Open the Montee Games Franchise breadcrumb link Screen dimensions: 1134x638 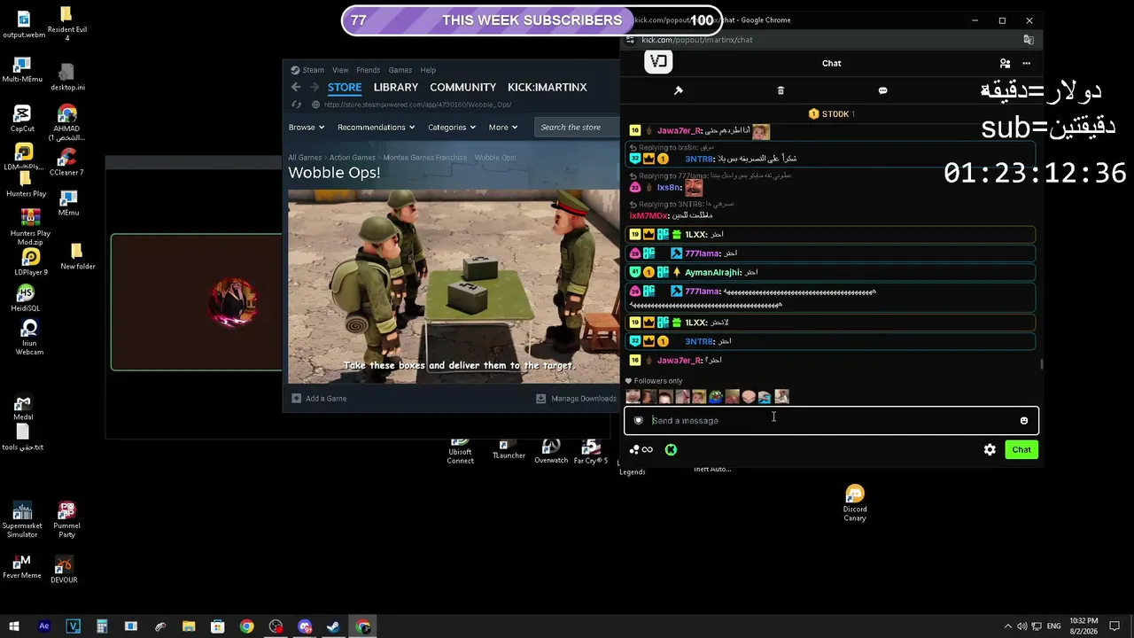pyautogui.click(x=425, y=158)
